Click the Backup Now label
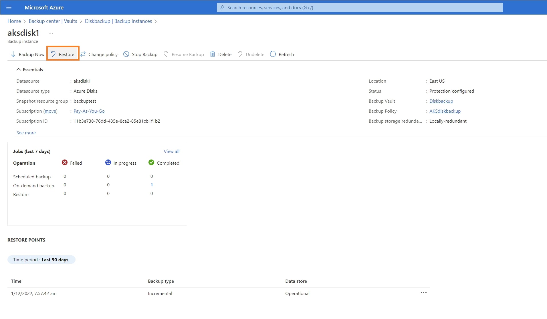The width and height of the screenshot is (547, 319). 32,54
